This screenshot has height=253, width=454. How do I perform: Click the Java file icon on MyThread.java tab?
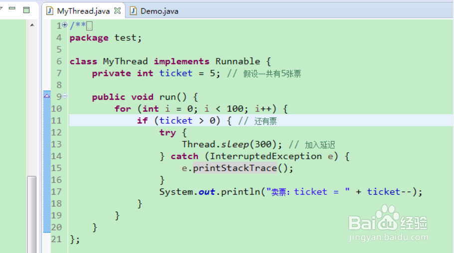click(50, 11)
